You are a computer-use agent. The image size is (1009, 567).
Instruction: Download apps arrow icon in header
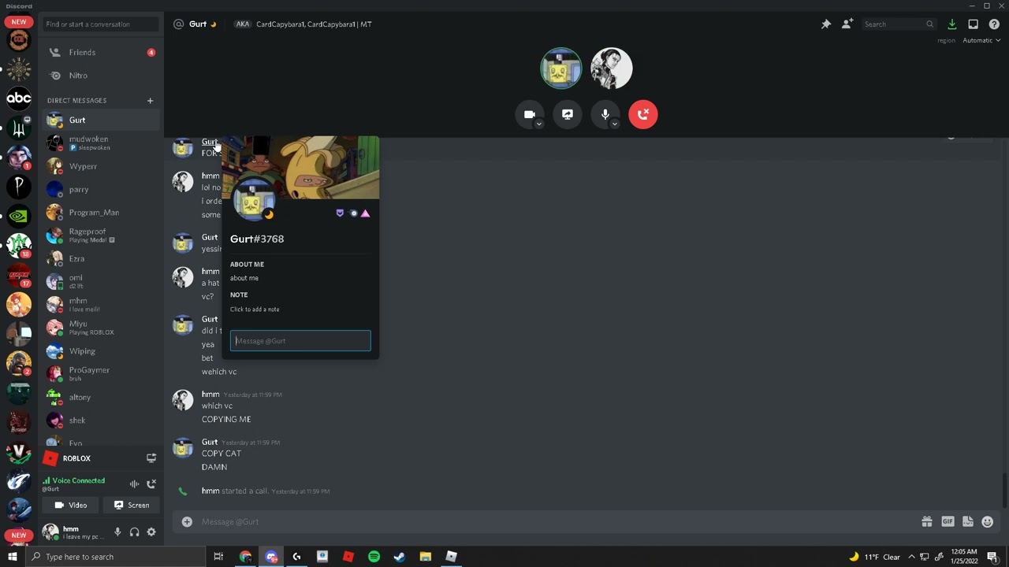952,24
